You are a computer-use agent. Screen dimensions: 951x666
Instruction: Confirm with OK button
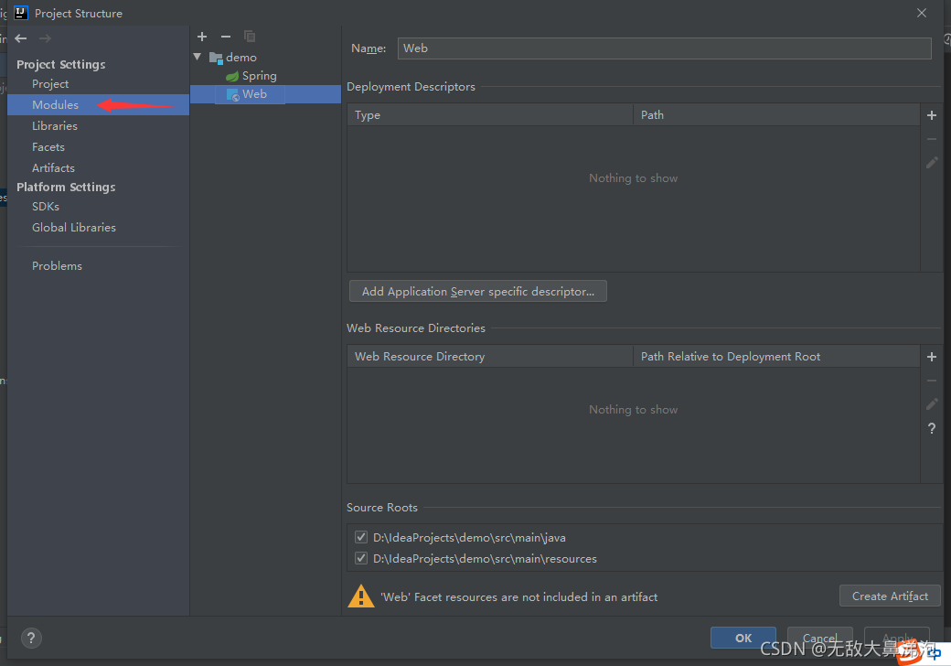(743, 638)
